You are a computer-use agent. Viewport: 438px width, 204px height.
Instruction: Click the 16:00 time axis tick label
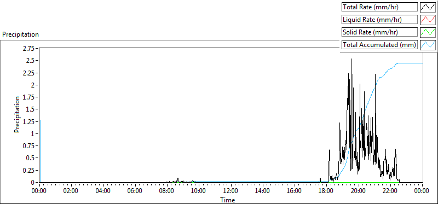294,191
